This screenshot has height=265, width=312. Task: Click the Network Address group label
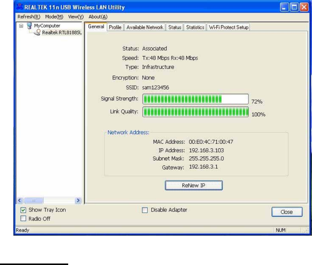(128, 132)
